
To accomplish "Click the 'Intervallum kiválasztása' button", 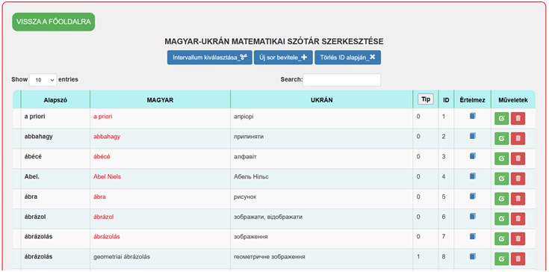I will coord(210,58).
